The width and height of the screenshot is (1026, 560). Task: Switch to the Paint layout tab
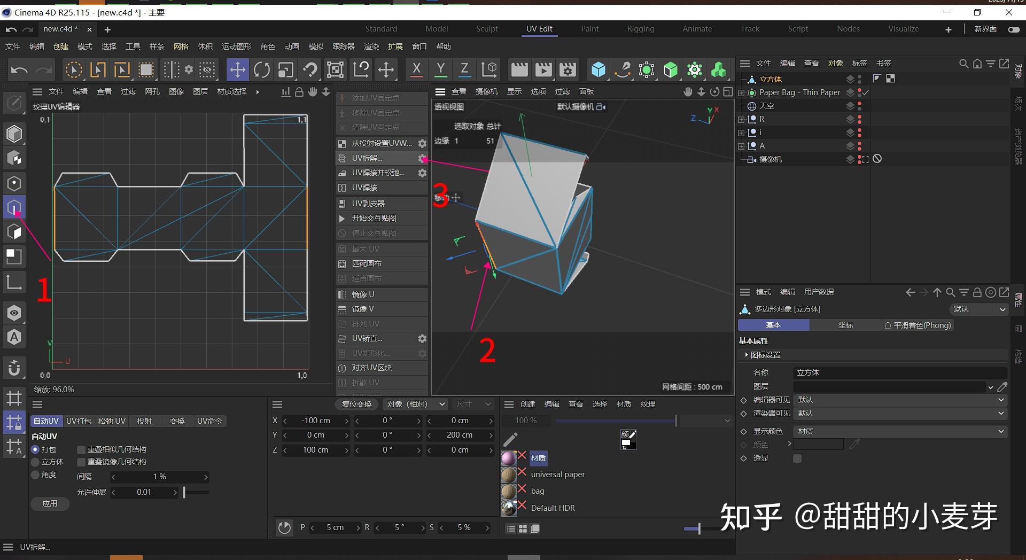coord(589,28)
